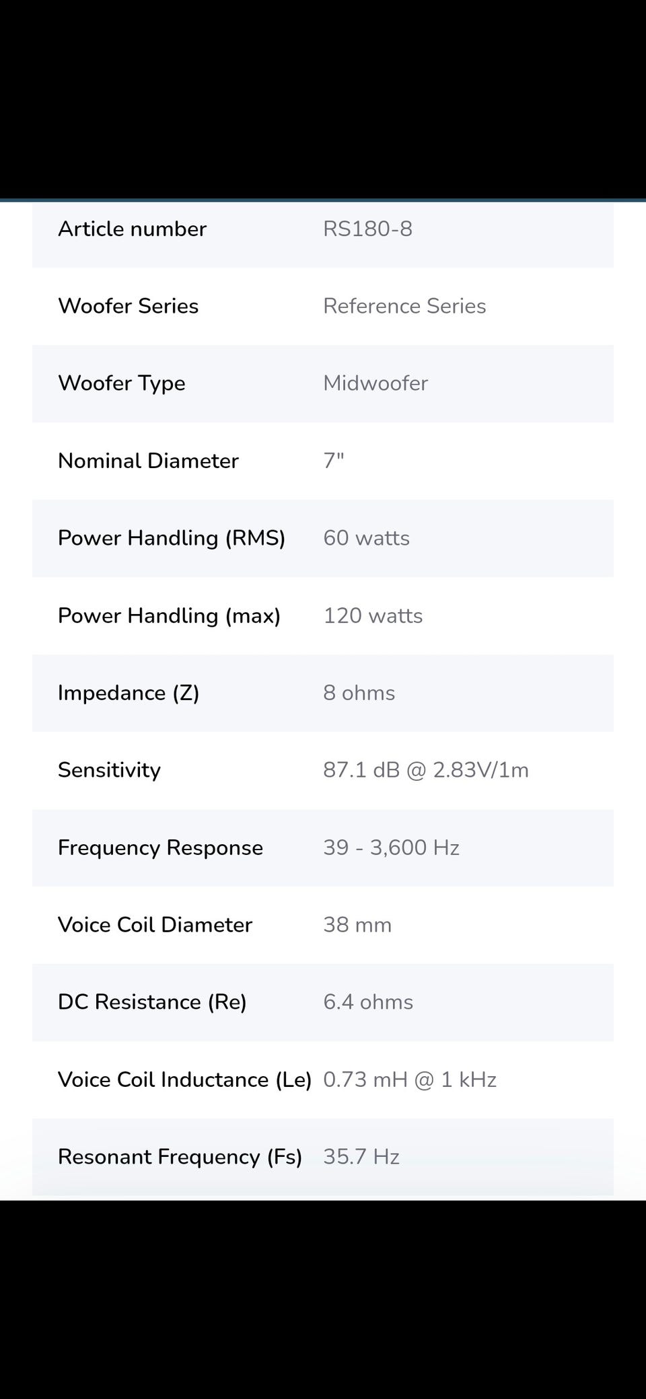Click the 35.7 Hz resonant frequency value

[361, 1157]
